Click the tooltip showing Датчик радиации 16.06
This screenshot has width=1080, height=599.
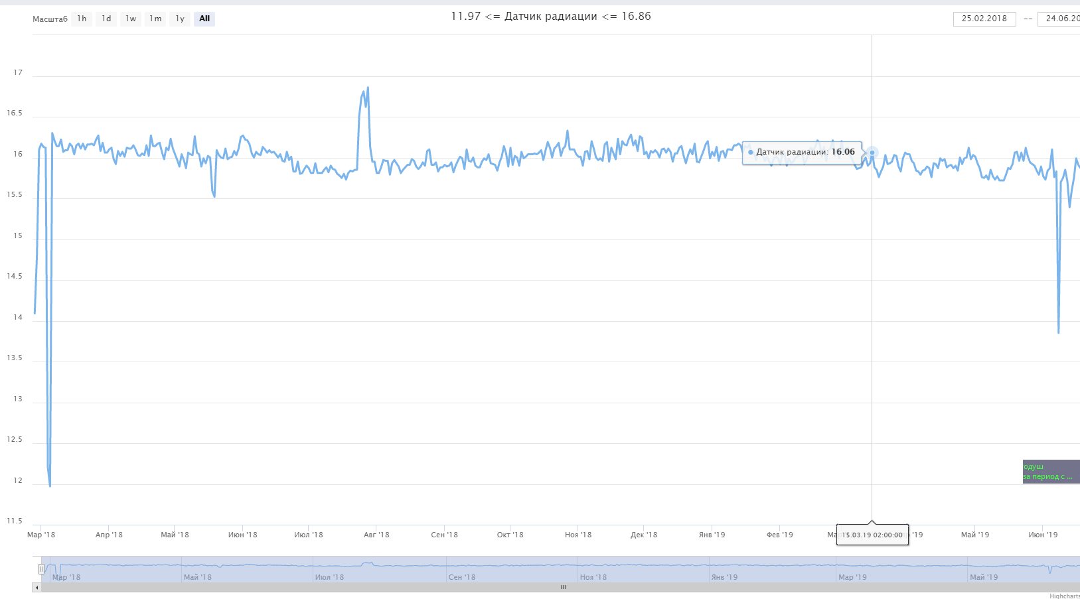click(x=802, y=152)
